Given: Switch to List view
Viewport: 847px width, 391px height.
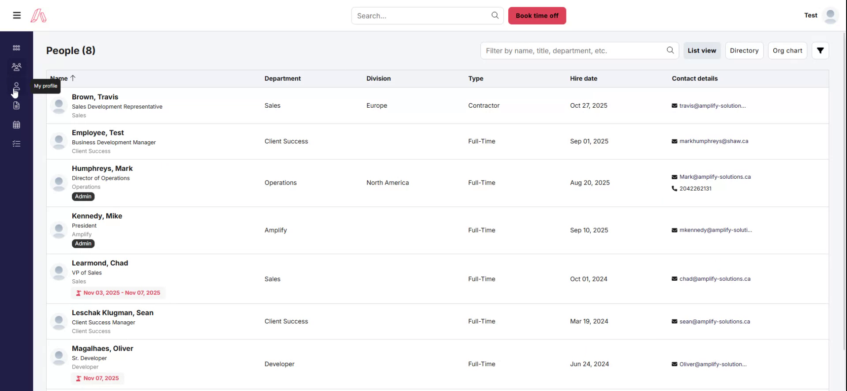Looking at the screenshot, I should click(x=702, y=51).
